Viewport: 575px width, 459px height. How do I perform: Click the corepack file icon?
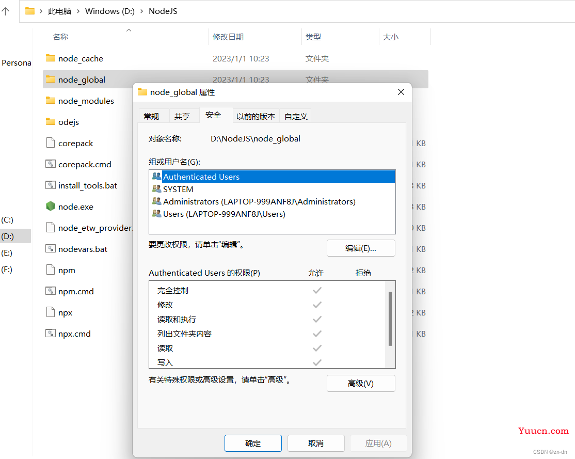point(51,143)
